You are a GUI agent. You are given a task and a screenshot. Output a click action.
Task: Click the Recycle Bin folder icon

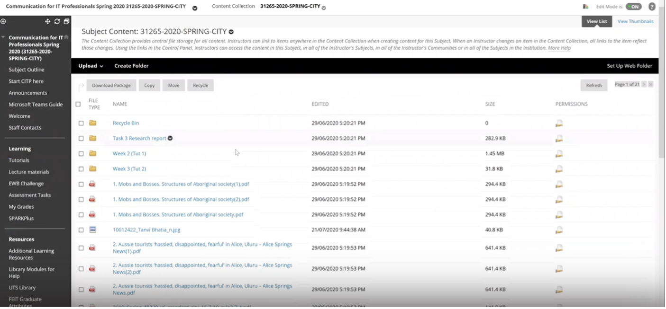tap(93, 123)
